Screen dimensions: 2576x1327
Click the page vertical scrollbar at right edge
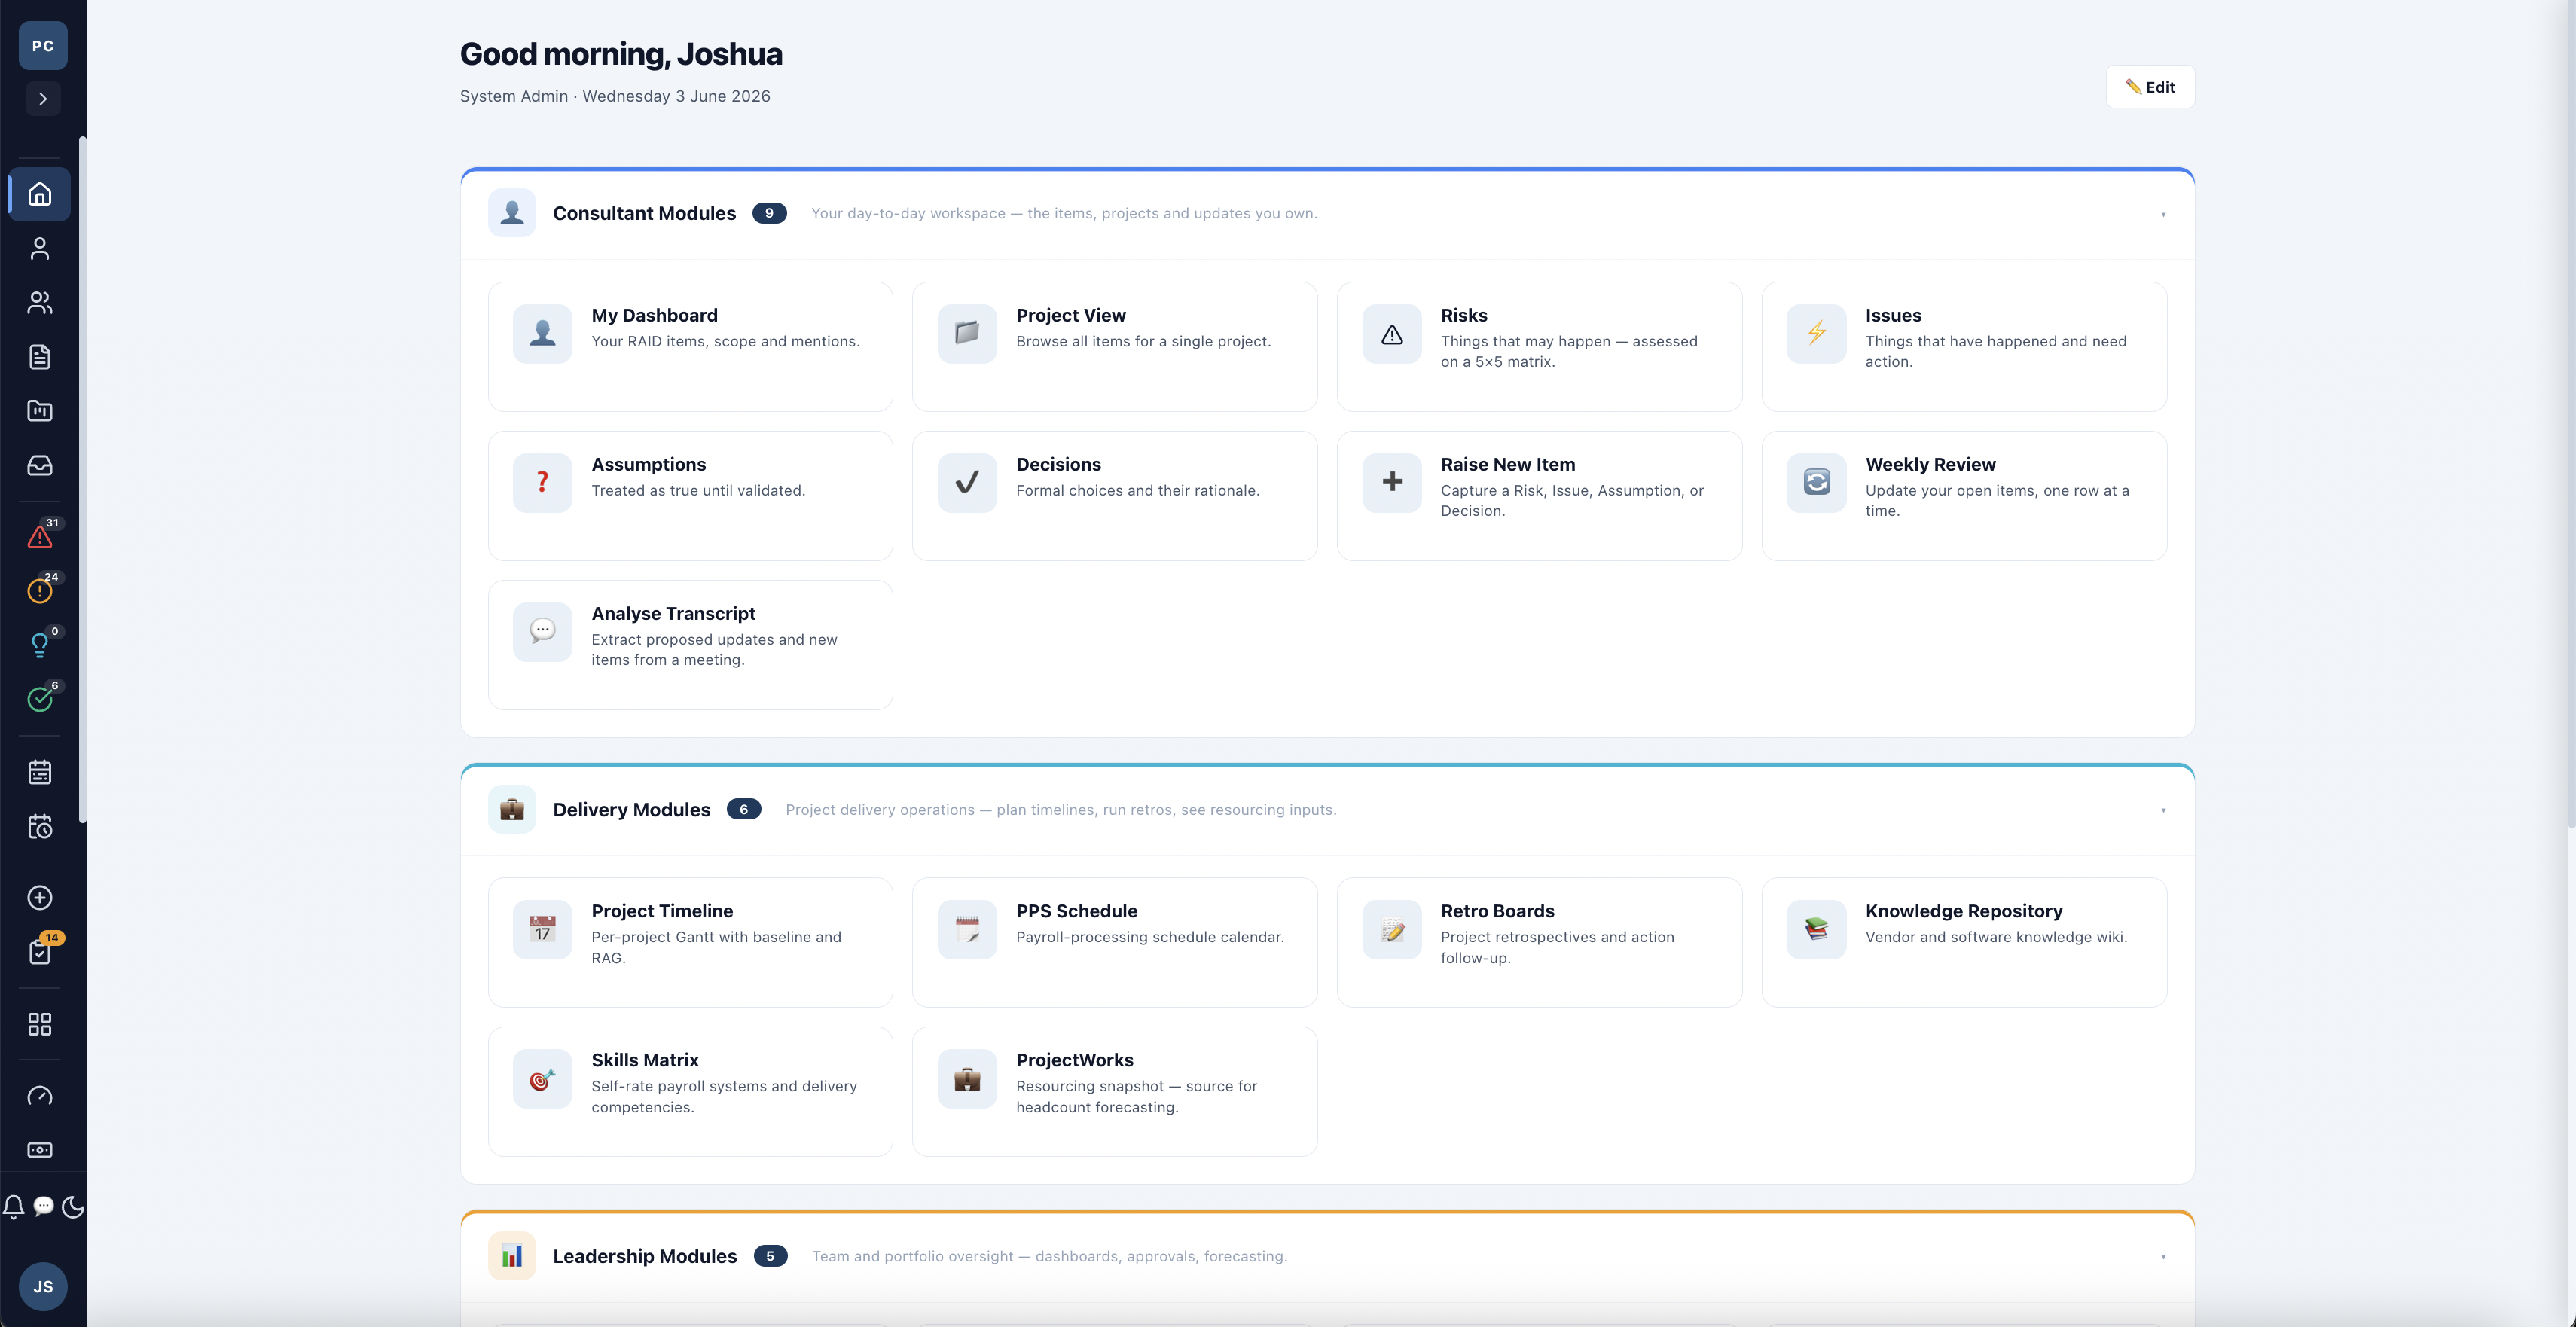point(2571,415)
